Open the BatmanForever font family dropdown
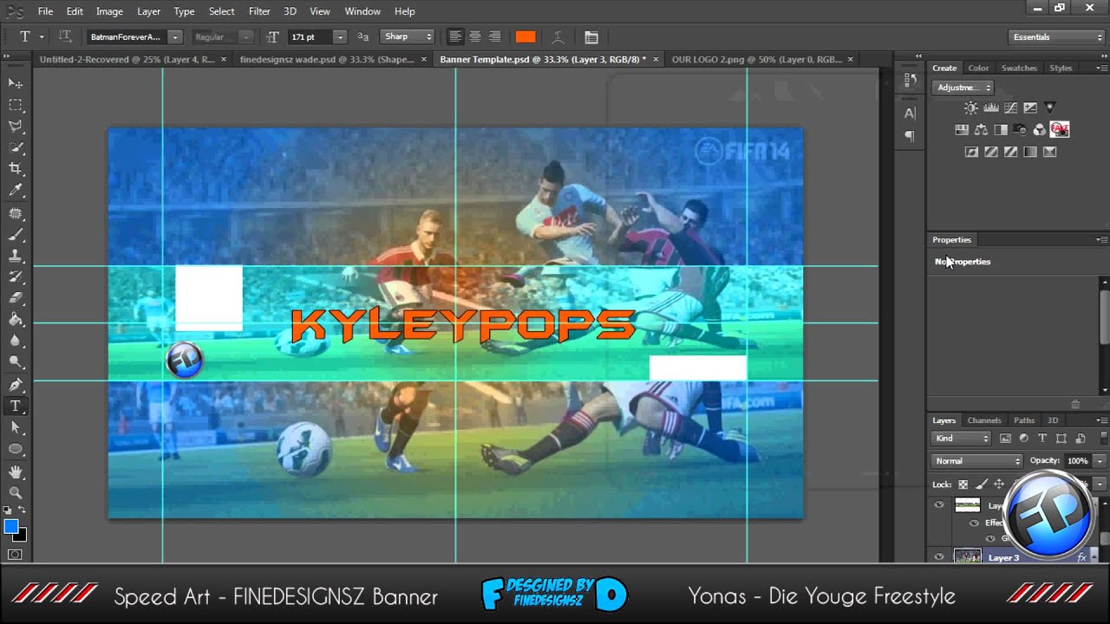The height and width of the screenshot is (624, 1110). (175, 37)
